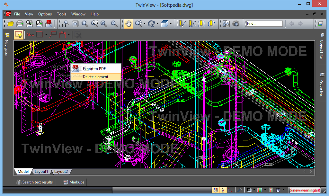Click the 3D view cube icon
This screenshot has width=329, height=196.
point(164,24)
